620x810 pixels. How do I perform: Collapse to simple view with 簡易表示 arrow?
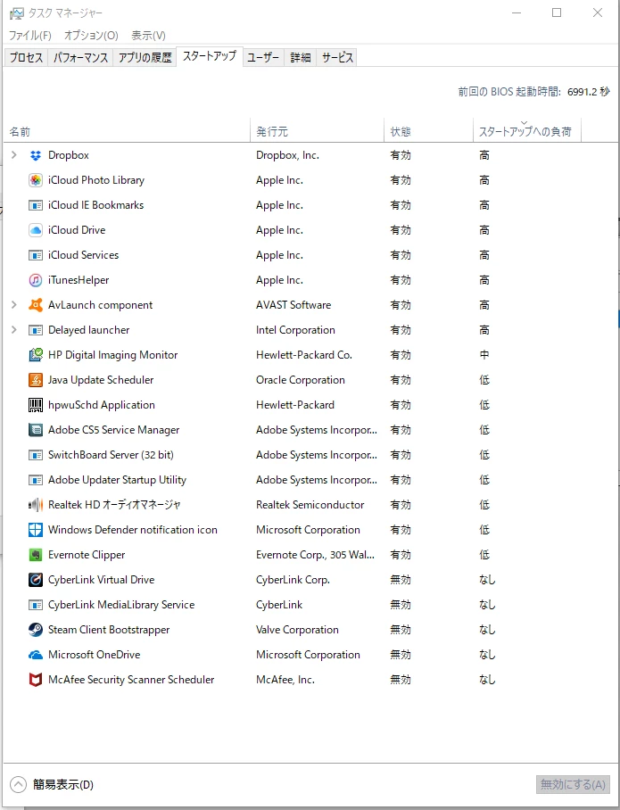(x=18, y=784)
